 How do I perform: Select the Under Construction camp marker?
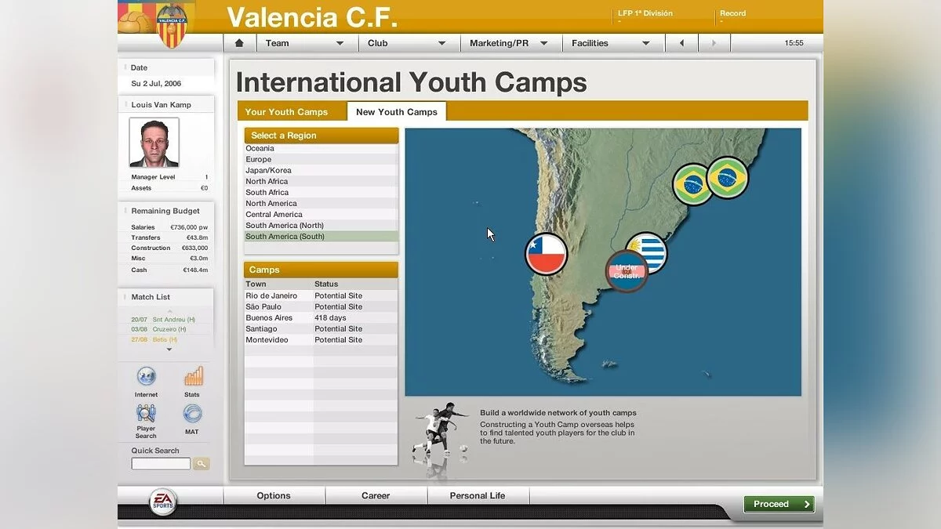[627, 271]
